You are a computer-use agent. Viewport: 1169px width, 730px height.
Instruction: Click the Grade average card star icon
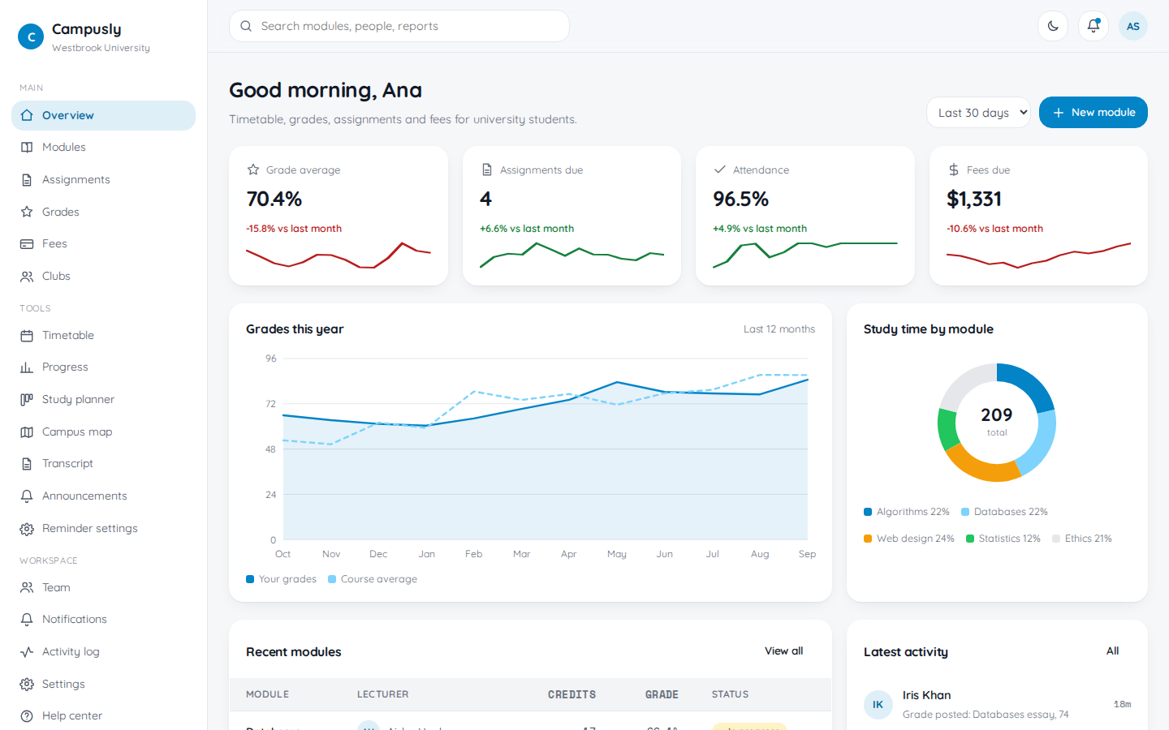pos(253,170)
